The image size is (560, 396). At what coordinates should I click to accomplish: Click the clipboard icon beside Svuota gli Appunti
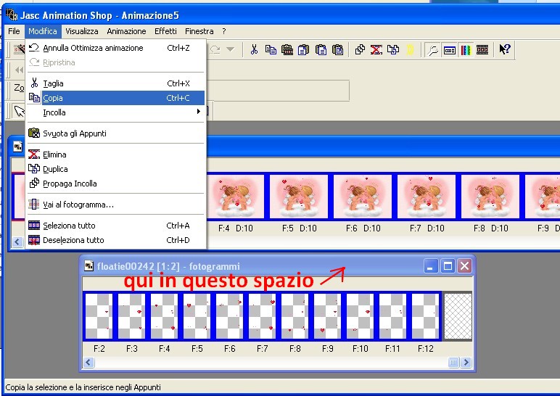(34, 133)
